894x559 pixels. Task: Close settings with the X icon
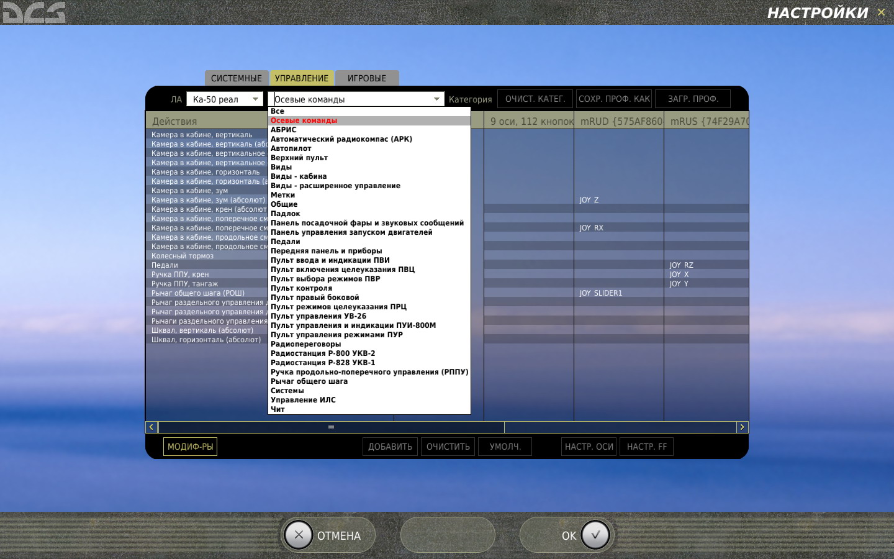pos(881,12)
